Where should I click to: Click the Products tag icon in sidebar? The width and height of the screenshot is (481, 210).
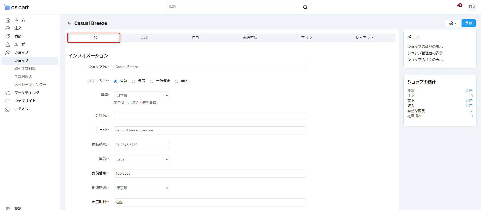tap(8, 36)
